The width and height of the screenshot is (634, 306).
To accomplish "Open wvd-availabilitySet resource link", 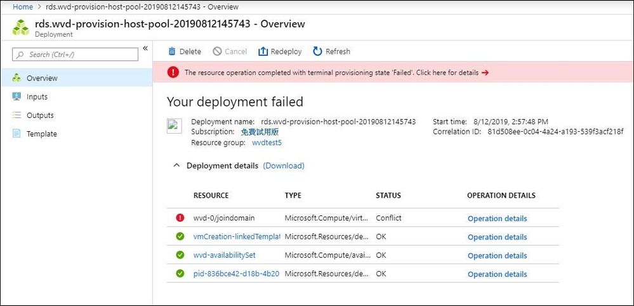I will [225, 255].
